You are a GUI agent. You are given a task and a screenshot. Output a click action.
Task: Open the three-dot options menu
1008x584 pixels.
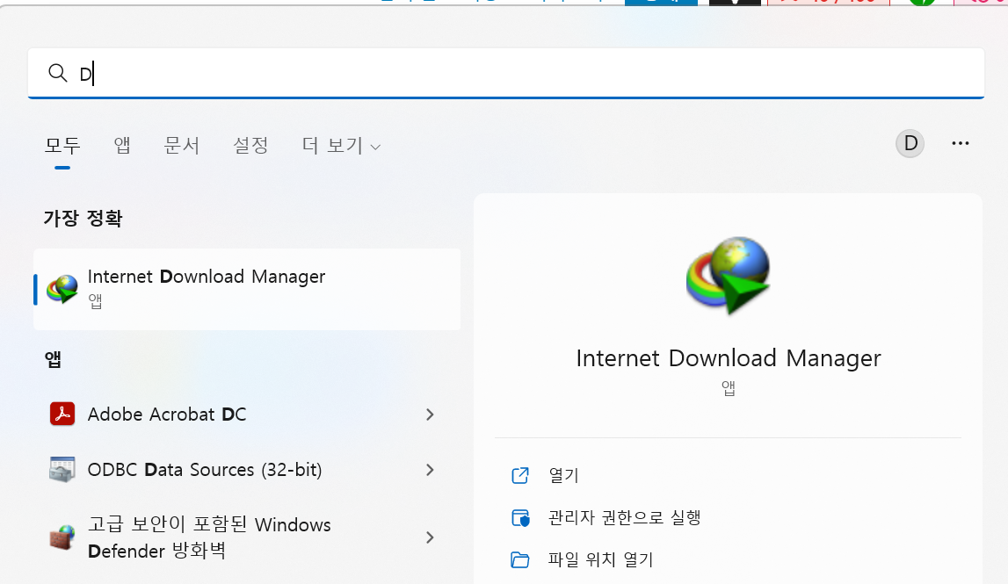pyautogui.click(x=961, y=143)
